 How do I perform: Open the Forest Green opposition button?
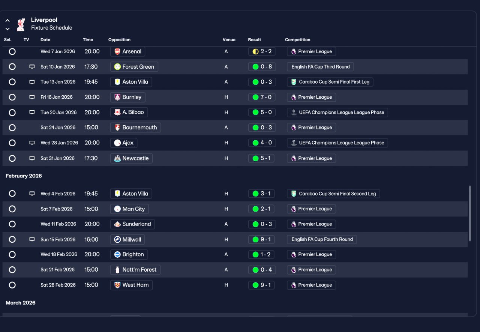[134, 67]
